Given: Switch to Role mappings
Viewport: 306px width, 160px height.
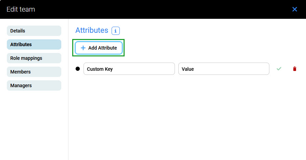Looking at the screenshot, I should coord(34,58).
